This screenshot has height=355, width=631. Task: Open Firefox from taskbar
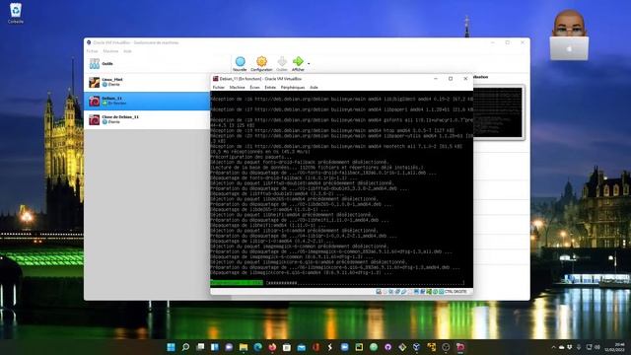272,347
